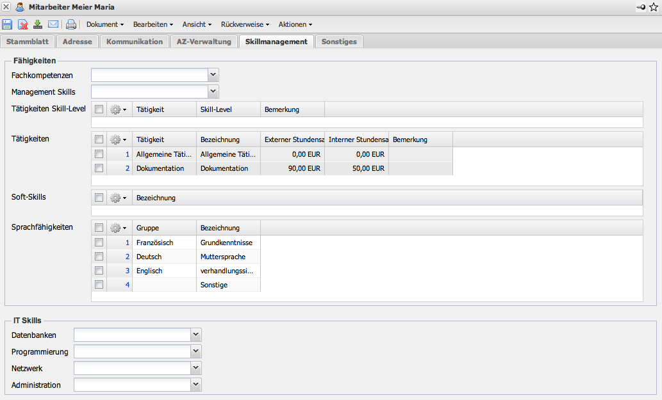
Task: Toggle select-all checkbox in Soft-Skills header
Action: click(99, 198)
